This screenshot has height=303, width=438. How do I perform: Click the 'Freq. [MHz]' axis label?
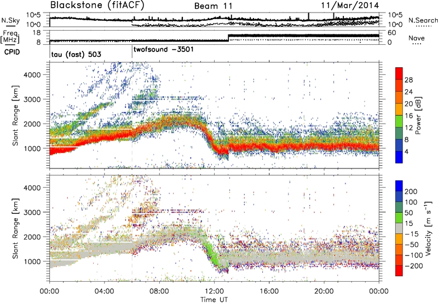10,37
